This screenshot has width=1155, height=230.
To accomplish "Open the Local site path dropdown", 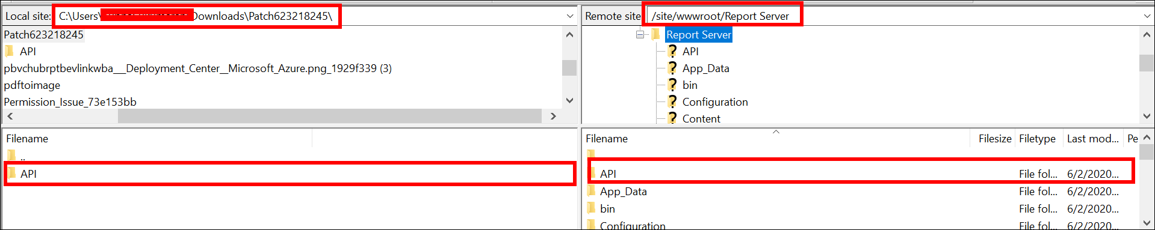I will pyautogui.click(x=570, y=16).
